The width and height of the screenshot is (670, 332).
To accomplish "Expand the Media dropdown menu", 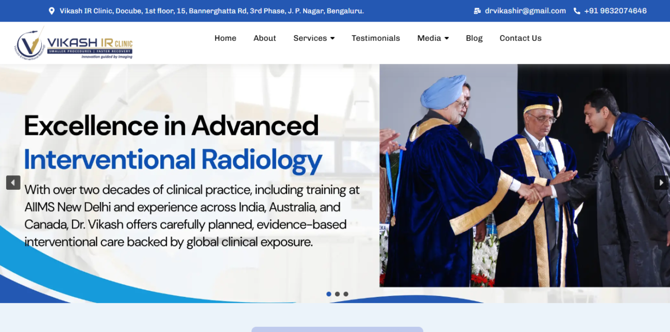I will tap(433, 38).
